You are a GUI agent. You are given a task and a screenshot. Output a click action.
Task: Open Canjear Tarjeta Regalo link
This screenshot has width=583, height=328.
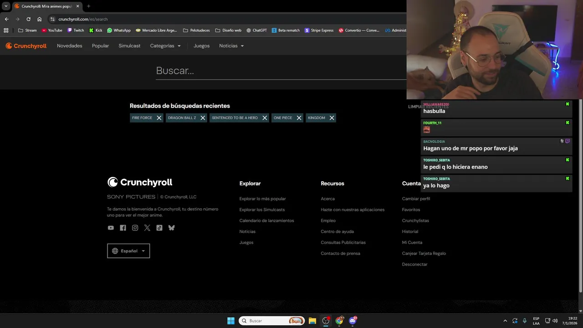click(424, 253)
